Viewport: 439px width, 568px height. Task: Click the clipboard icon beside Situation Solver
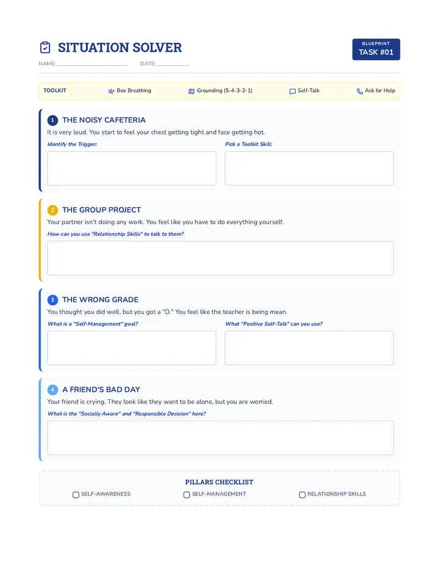point(45,48)
